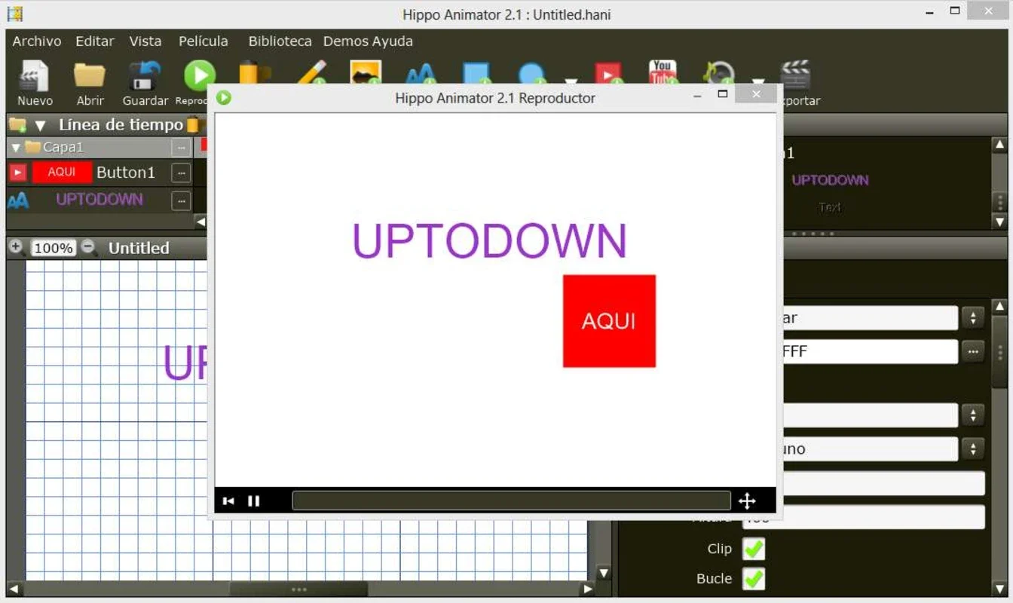Open Button1 layer options ellipsis button
Screen dimensions: 1013x603
[181, 173]
